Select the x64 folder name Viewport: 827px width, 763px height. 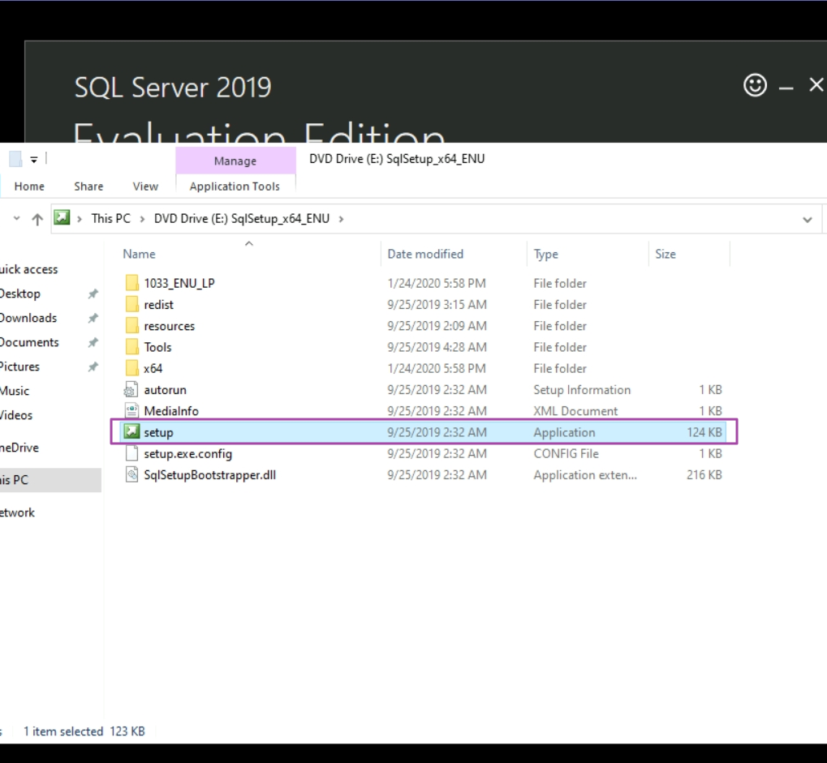coord(153,368)
